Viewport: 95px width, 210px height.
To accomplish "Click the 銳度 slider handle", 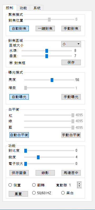I will [x=38, y=157].
